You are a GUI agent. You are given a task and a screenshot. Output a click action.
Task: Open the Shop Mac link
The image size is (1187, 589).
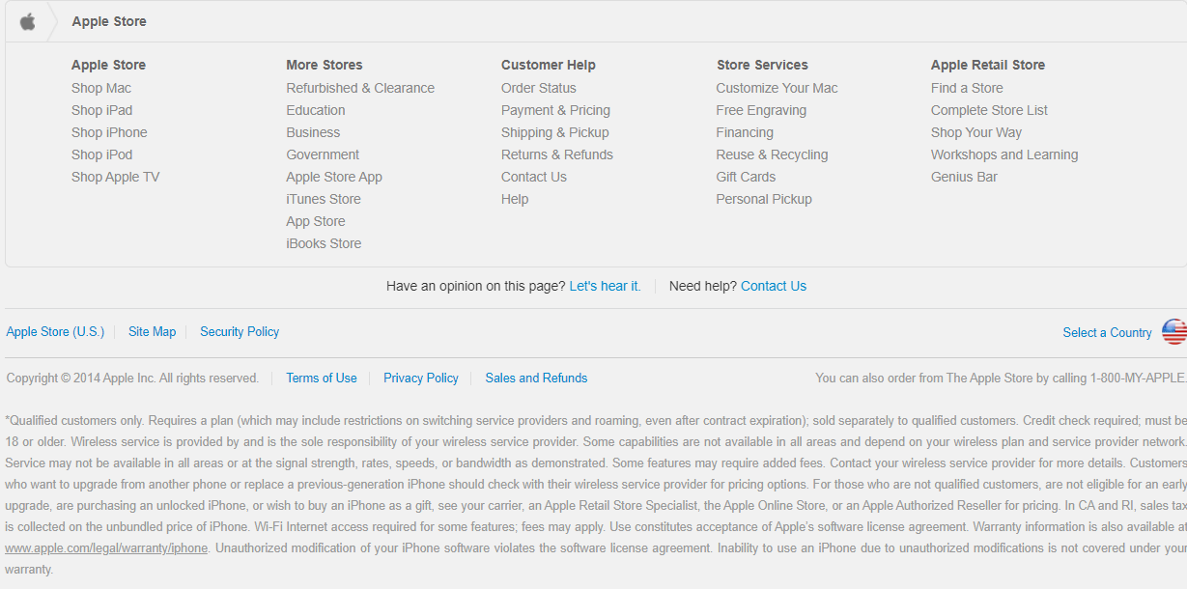pyautogui.click(x=101, y=88)
